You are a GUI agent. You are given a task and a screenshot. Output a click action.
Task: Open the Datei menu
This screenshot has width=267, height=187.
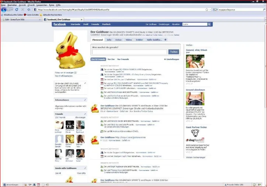(3, 5)
